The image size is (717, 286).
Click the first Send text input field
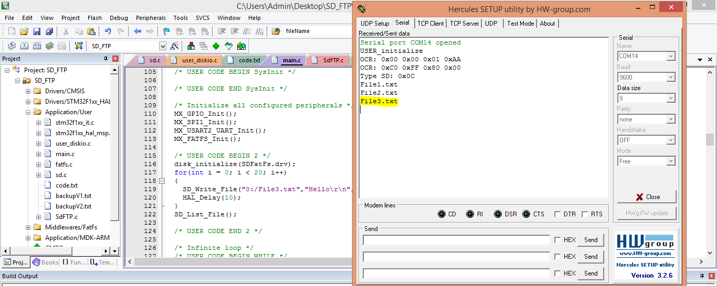pyautogui.click(x=456, y=240)
